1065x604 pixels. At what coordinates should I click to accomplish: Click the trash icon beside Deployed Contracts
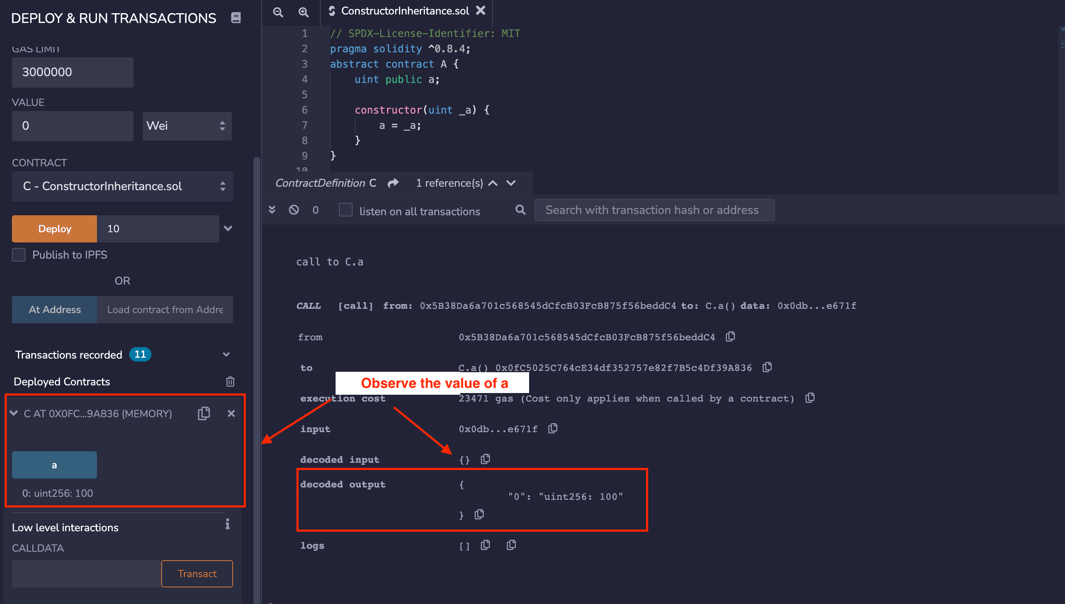coord(230,382)
